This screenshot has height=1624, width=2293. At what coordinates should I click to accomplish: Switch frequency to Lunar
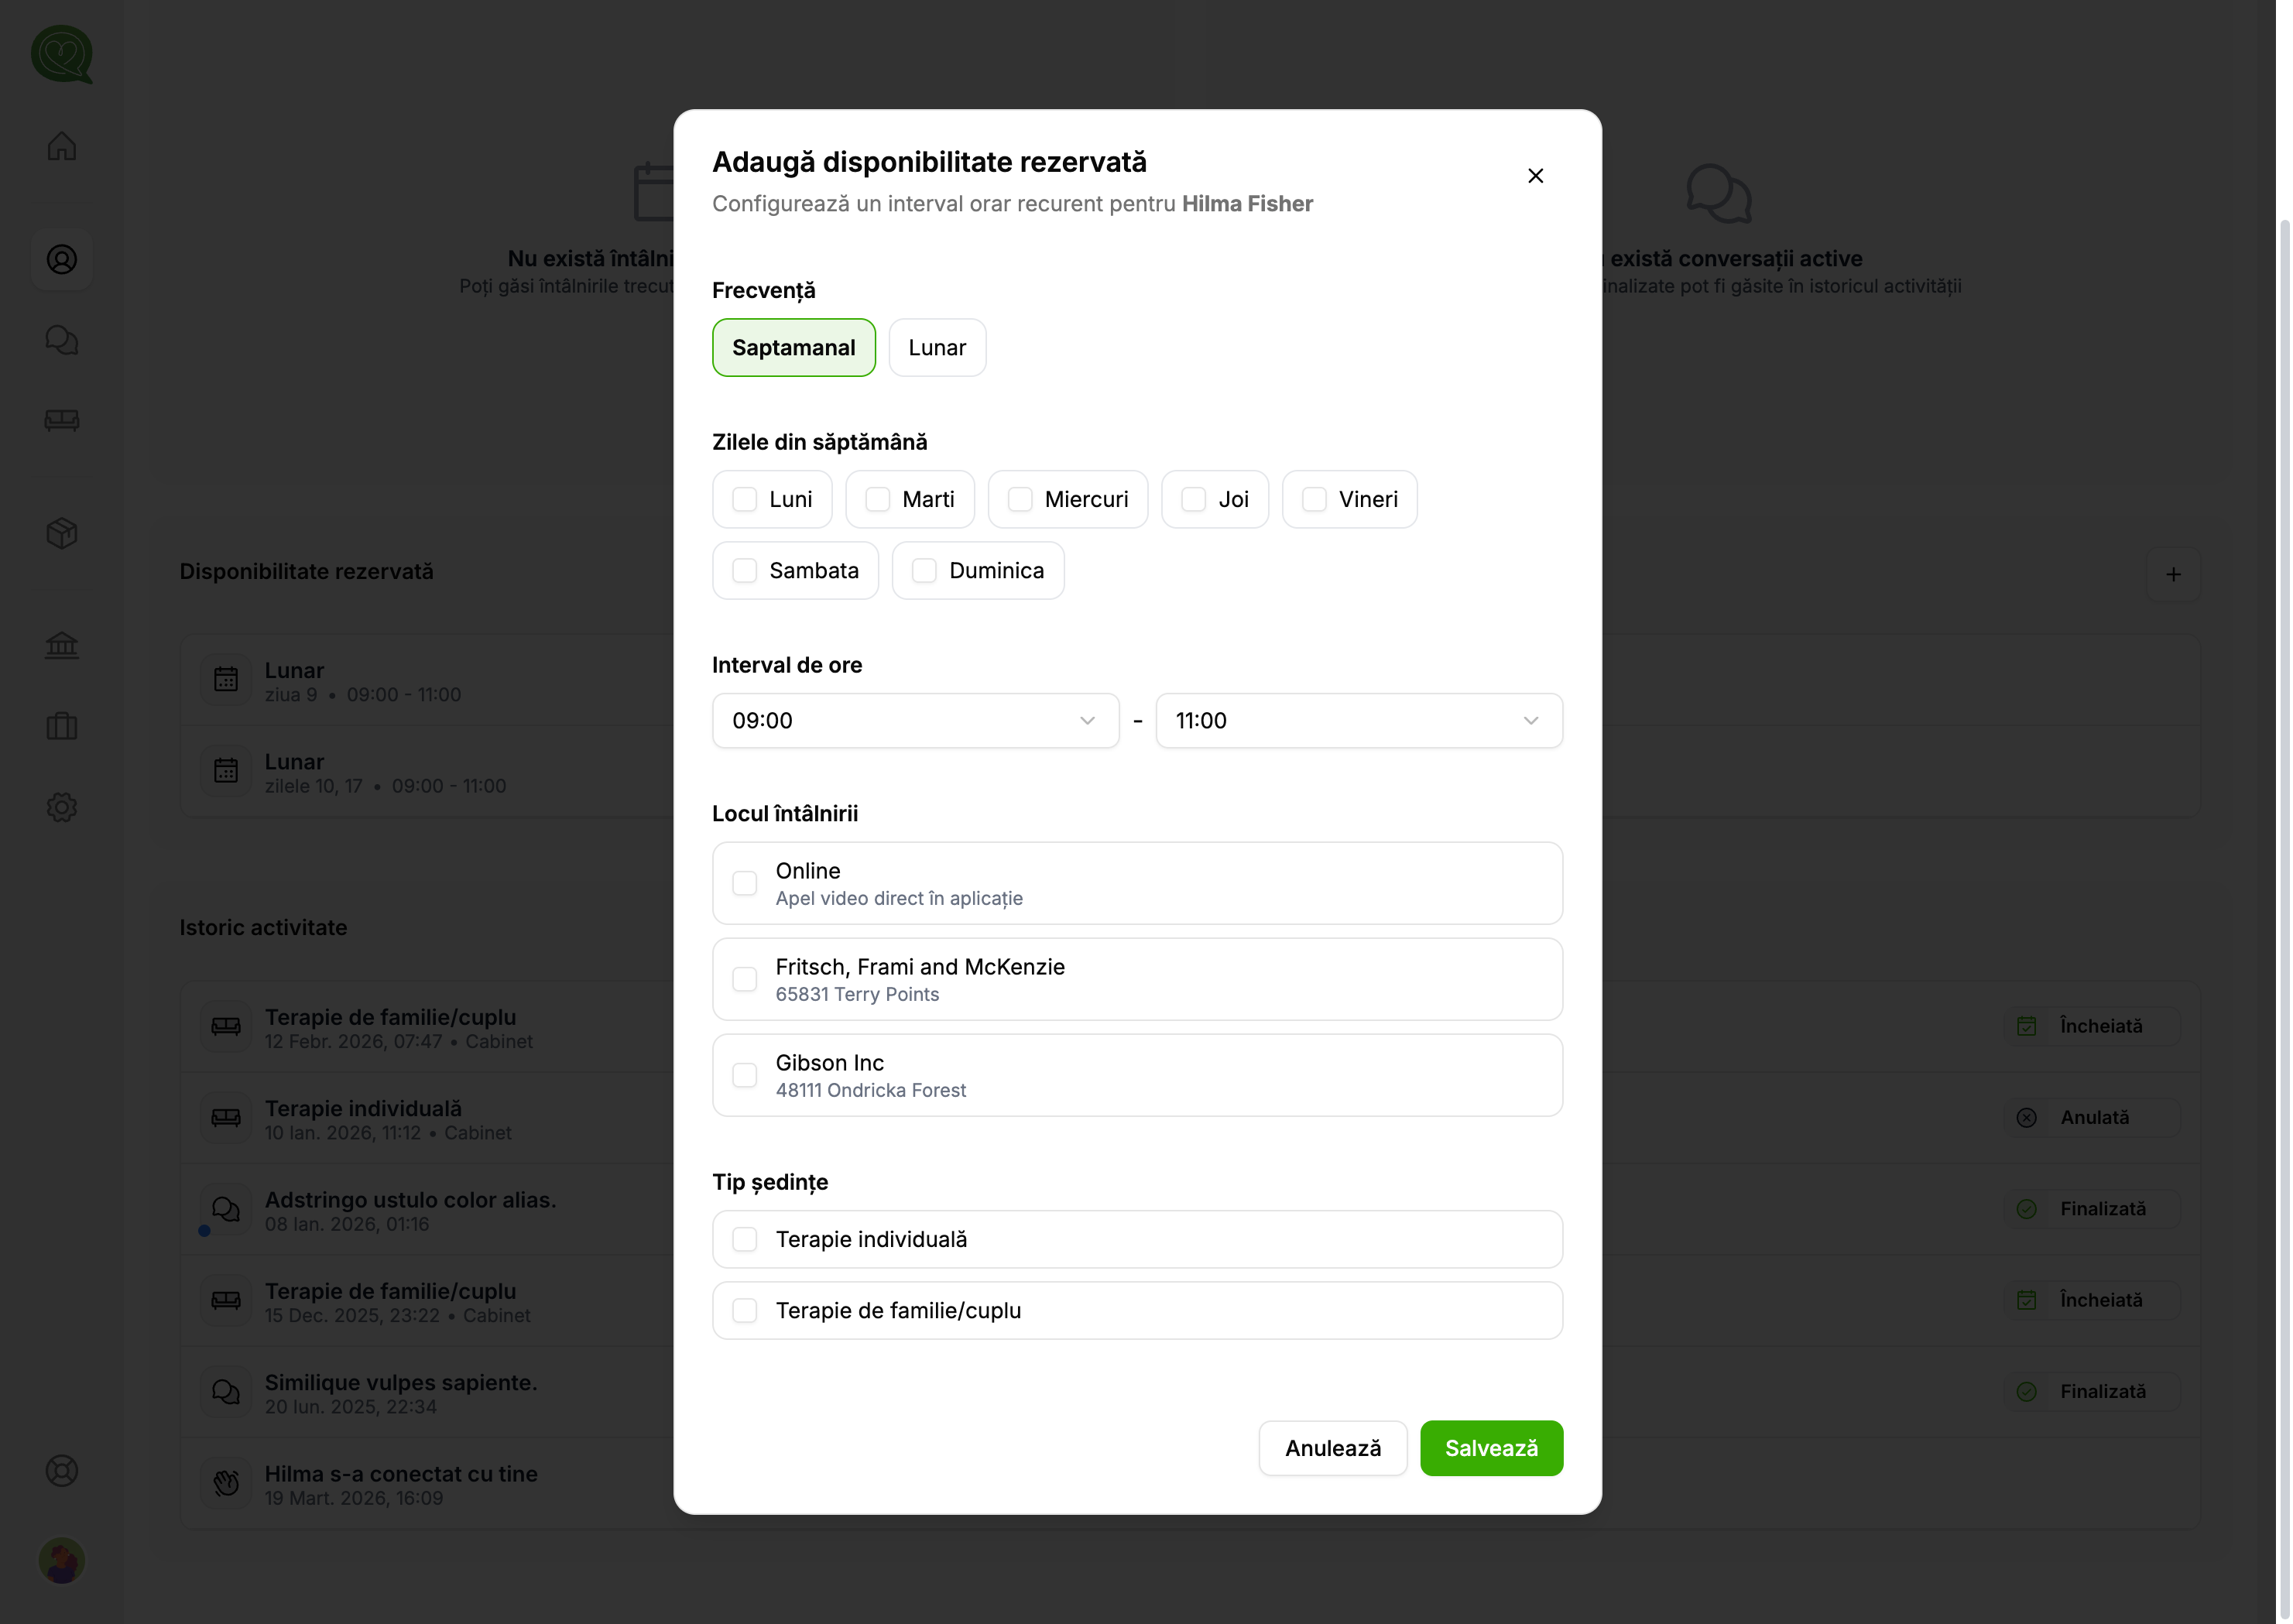[937, 348]
